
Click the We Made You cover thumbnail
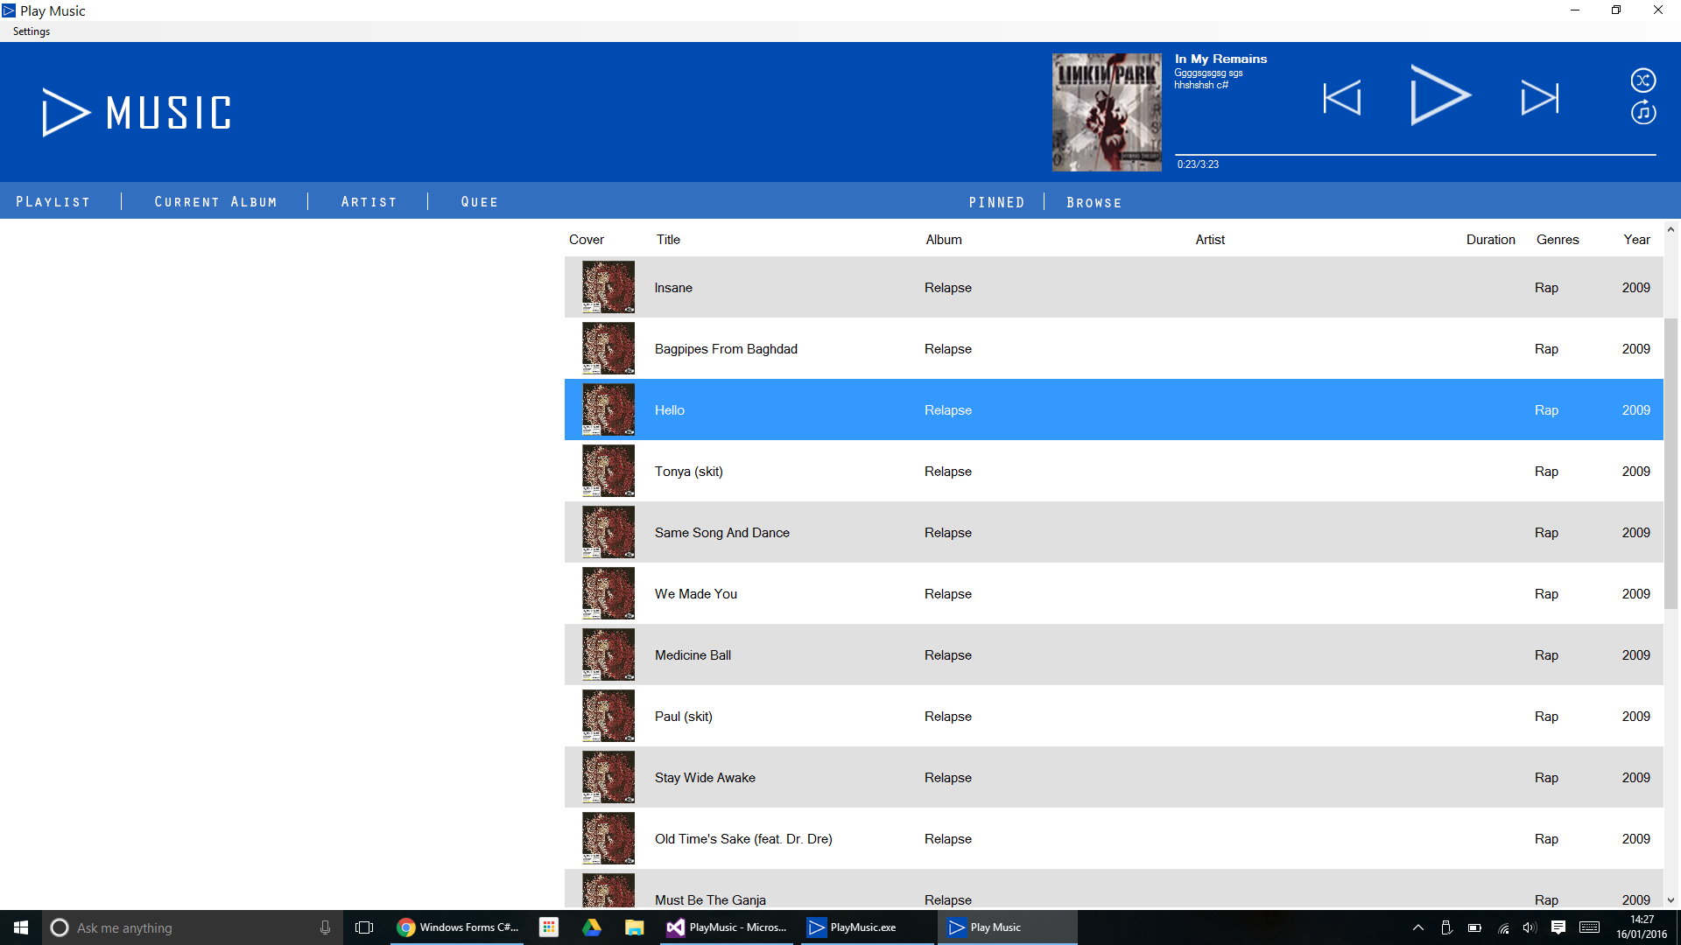point(608,593)
